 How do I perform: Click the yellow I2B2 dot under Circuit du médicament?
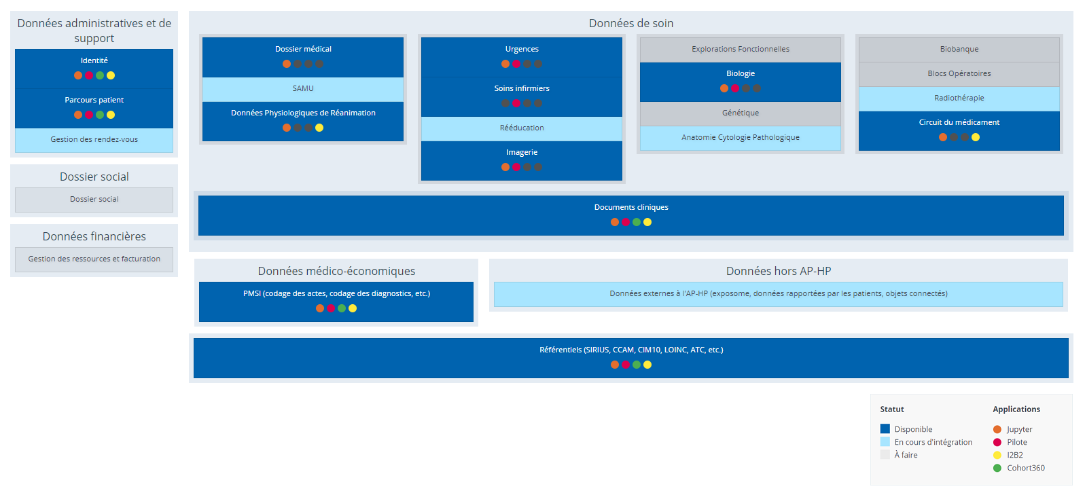click(x=976, y=137)
